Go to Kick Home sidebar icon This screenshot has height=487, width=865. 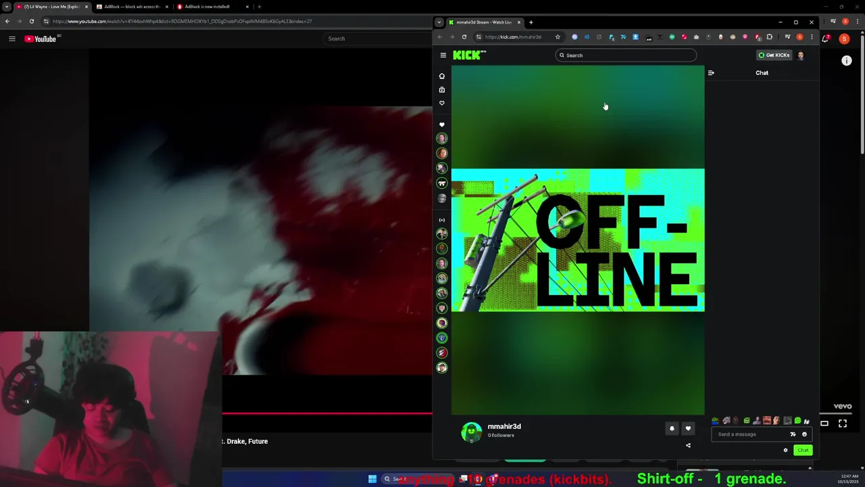(x=442, y=76)
